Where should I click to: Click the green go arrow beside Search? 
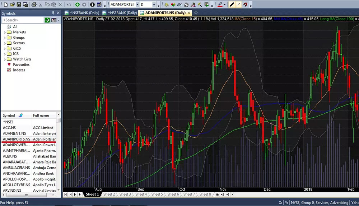(x=47, y=20)
